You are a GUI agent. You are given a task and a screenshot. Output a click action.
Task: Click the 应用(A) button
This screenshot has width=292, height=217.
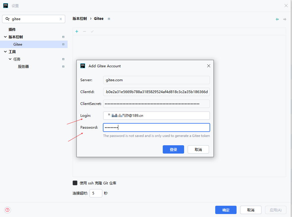(276, 210)
